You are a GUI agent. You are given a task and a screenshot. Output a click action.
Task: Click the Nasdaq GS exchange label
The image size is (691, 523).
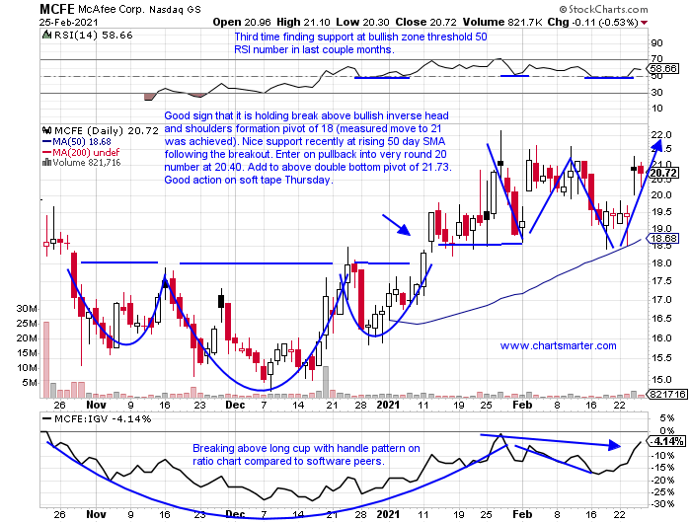pos(175,9)
